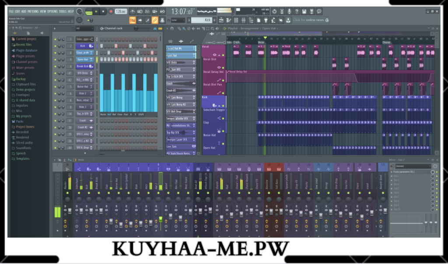Click the channel rack plus add channel button

point(84,153)
